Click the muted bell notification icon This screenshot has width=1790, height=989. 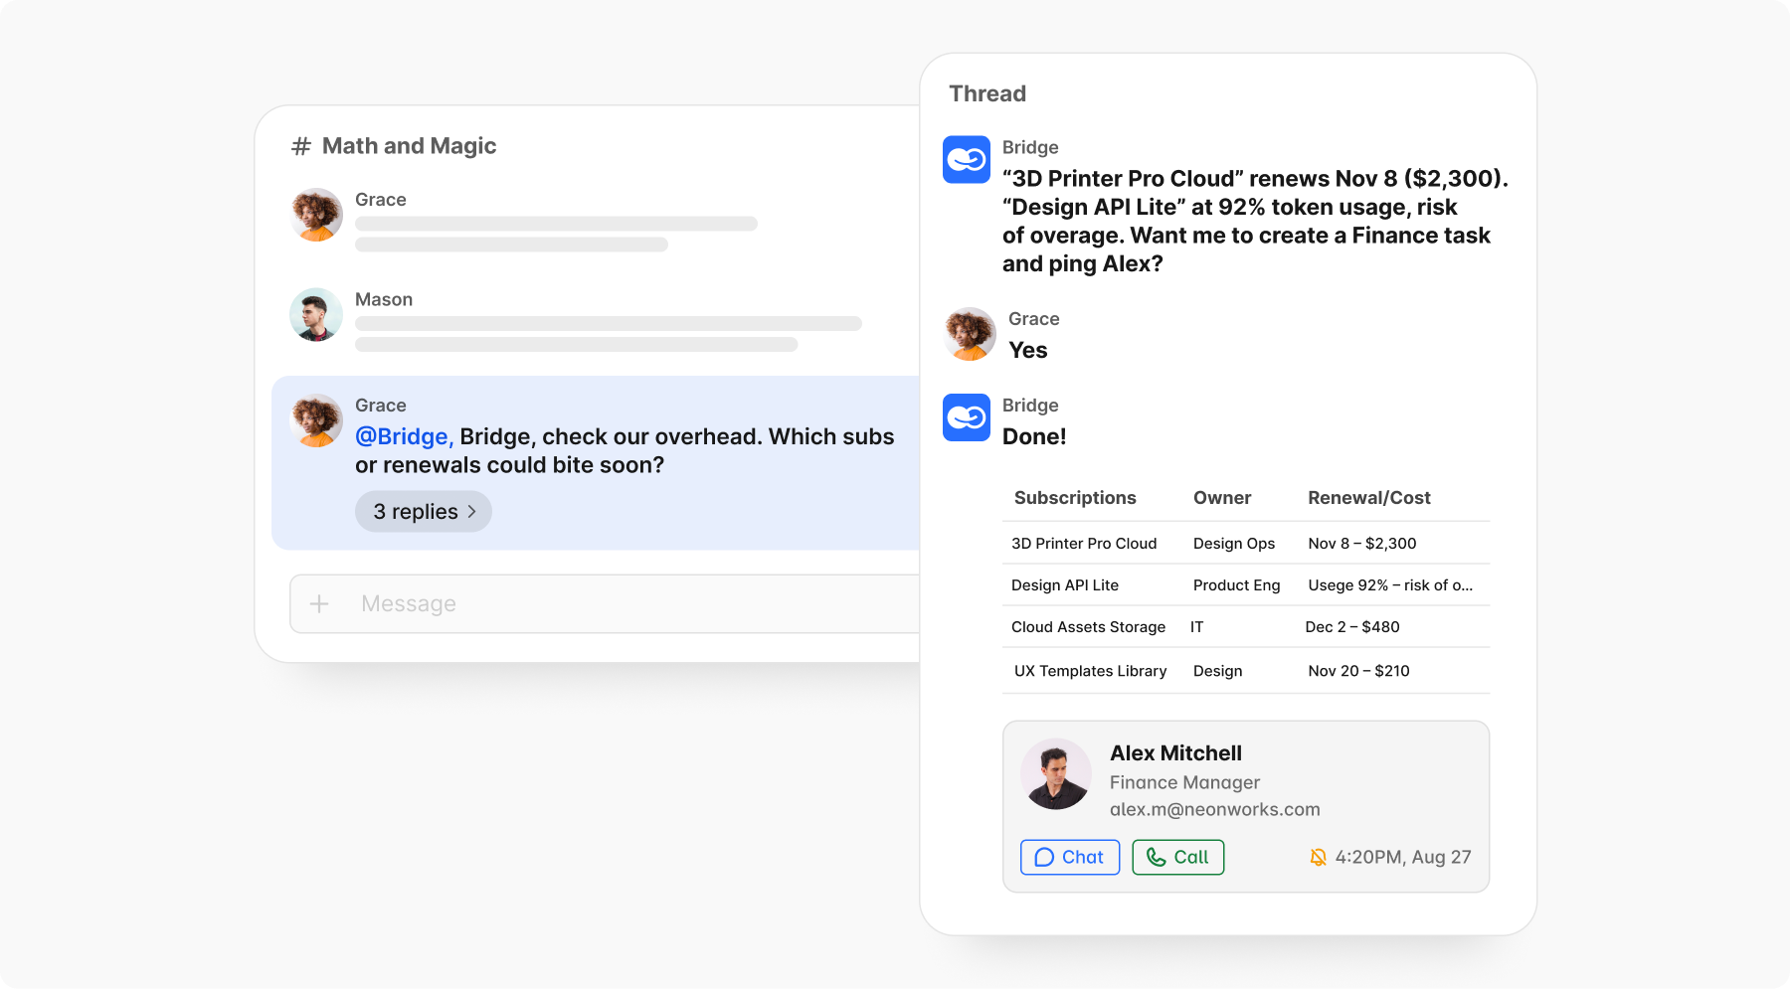point(1318,857)
